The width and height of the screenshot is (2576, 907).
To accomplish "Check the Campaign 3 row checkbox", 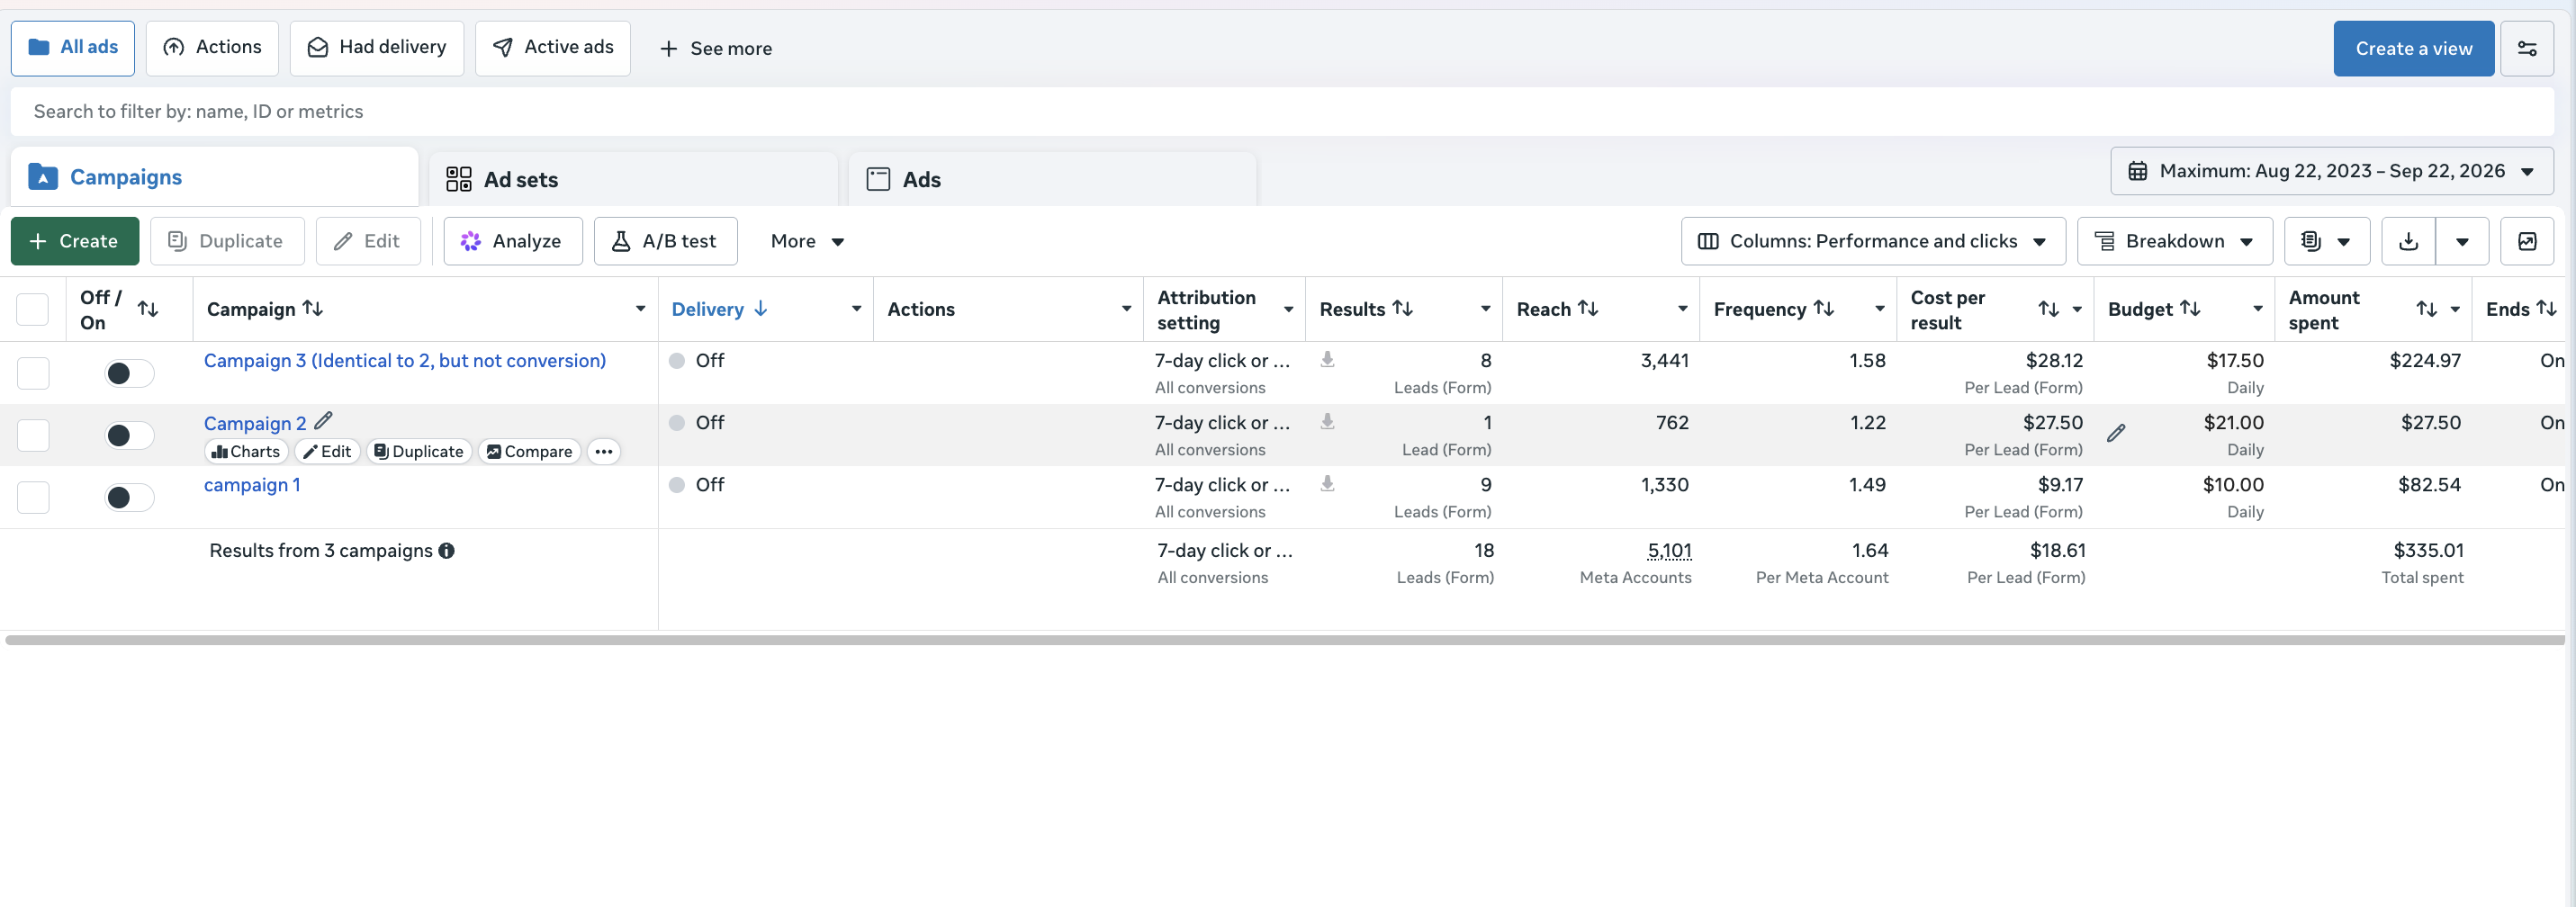I will 33,373.
